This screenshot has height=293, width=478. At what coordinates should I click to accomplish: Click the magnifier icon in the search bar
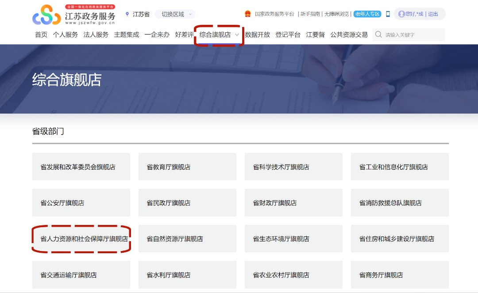379,34
